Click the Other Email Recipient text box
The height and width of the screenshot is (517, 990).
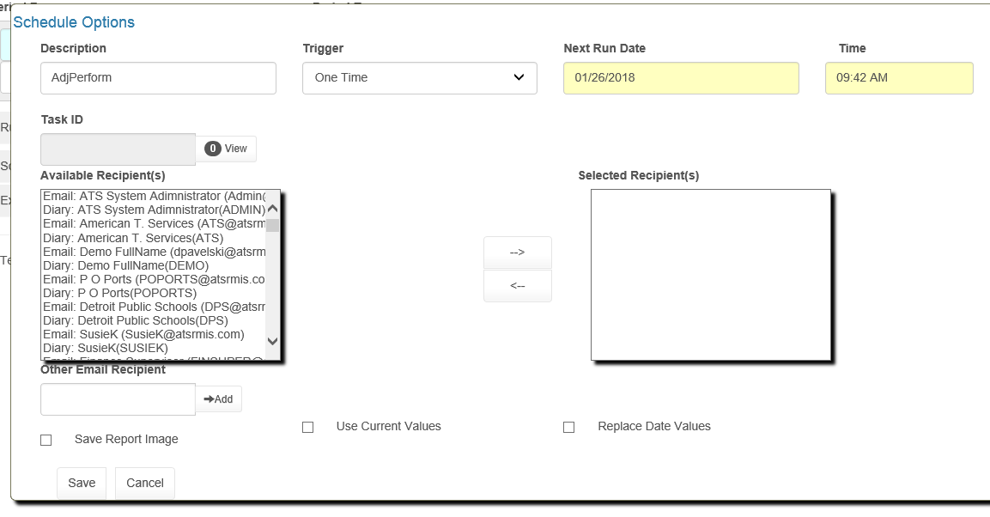[x=118, y=399]
